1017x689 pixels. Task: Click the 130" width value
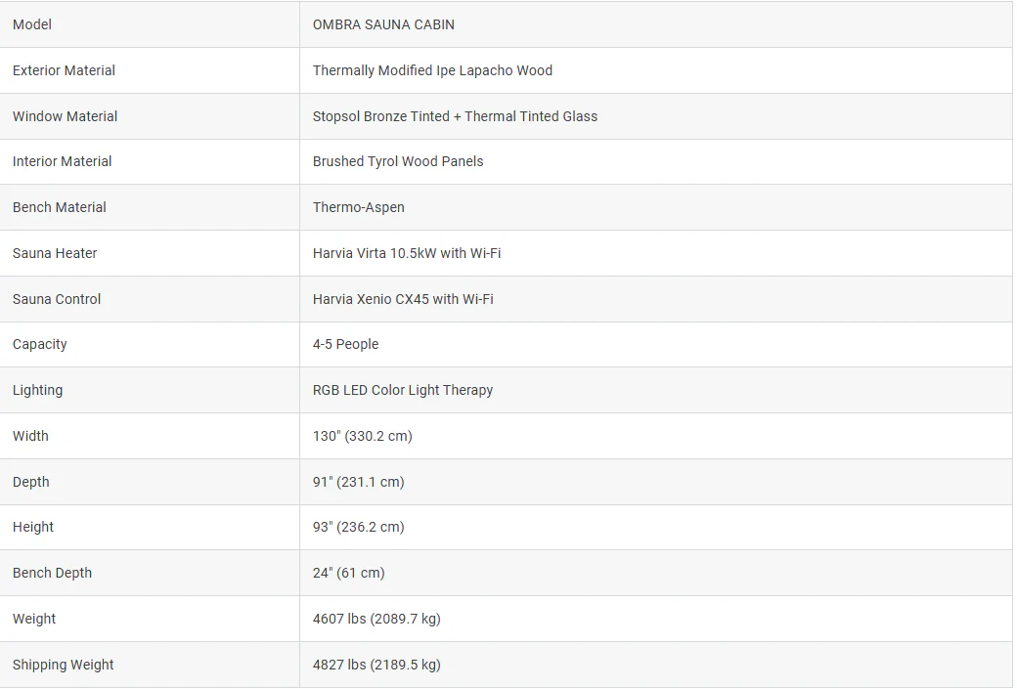[362, 436]
